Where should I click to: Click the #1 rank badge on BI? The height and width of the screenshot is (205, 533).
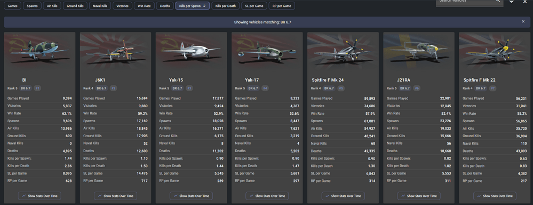pos(37,89)
